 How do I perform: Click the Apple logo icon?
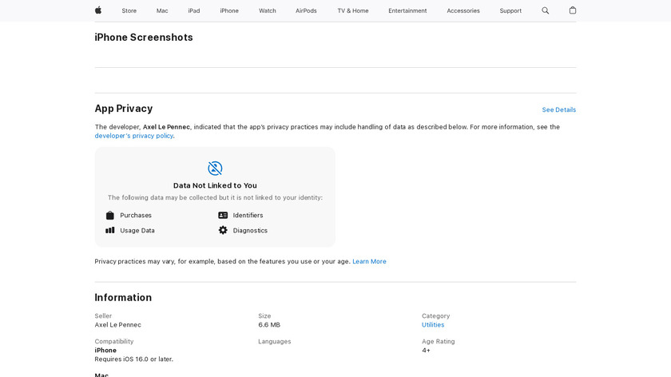pos(98,10)
